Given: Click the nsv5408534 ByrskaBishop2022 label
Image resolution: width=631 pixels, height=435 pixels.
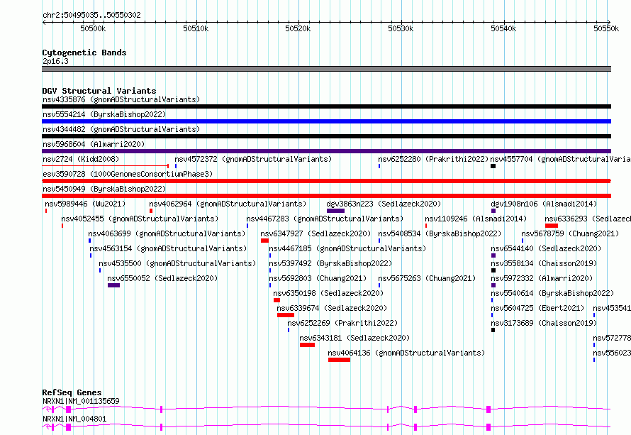Looking at the screenshot, I should coord(440,233).
